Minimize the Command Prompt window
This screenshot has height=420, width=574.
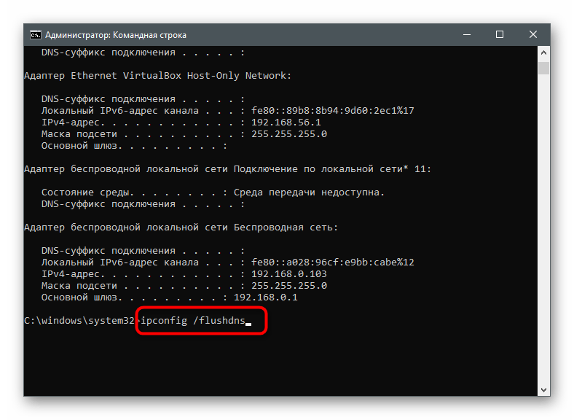[467, 35]
